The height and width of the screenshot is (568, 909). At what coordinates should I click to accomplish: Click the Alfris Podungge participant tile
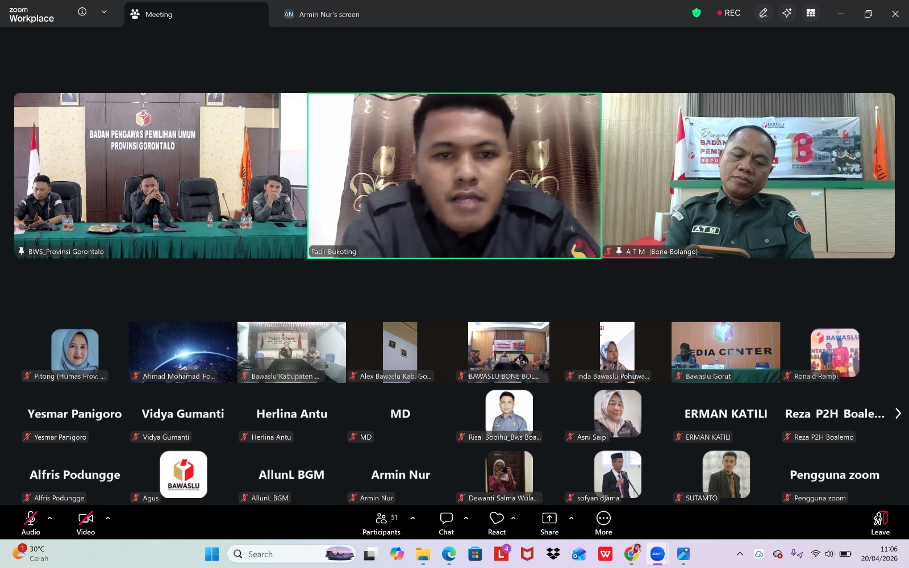(x=74, y=474)
